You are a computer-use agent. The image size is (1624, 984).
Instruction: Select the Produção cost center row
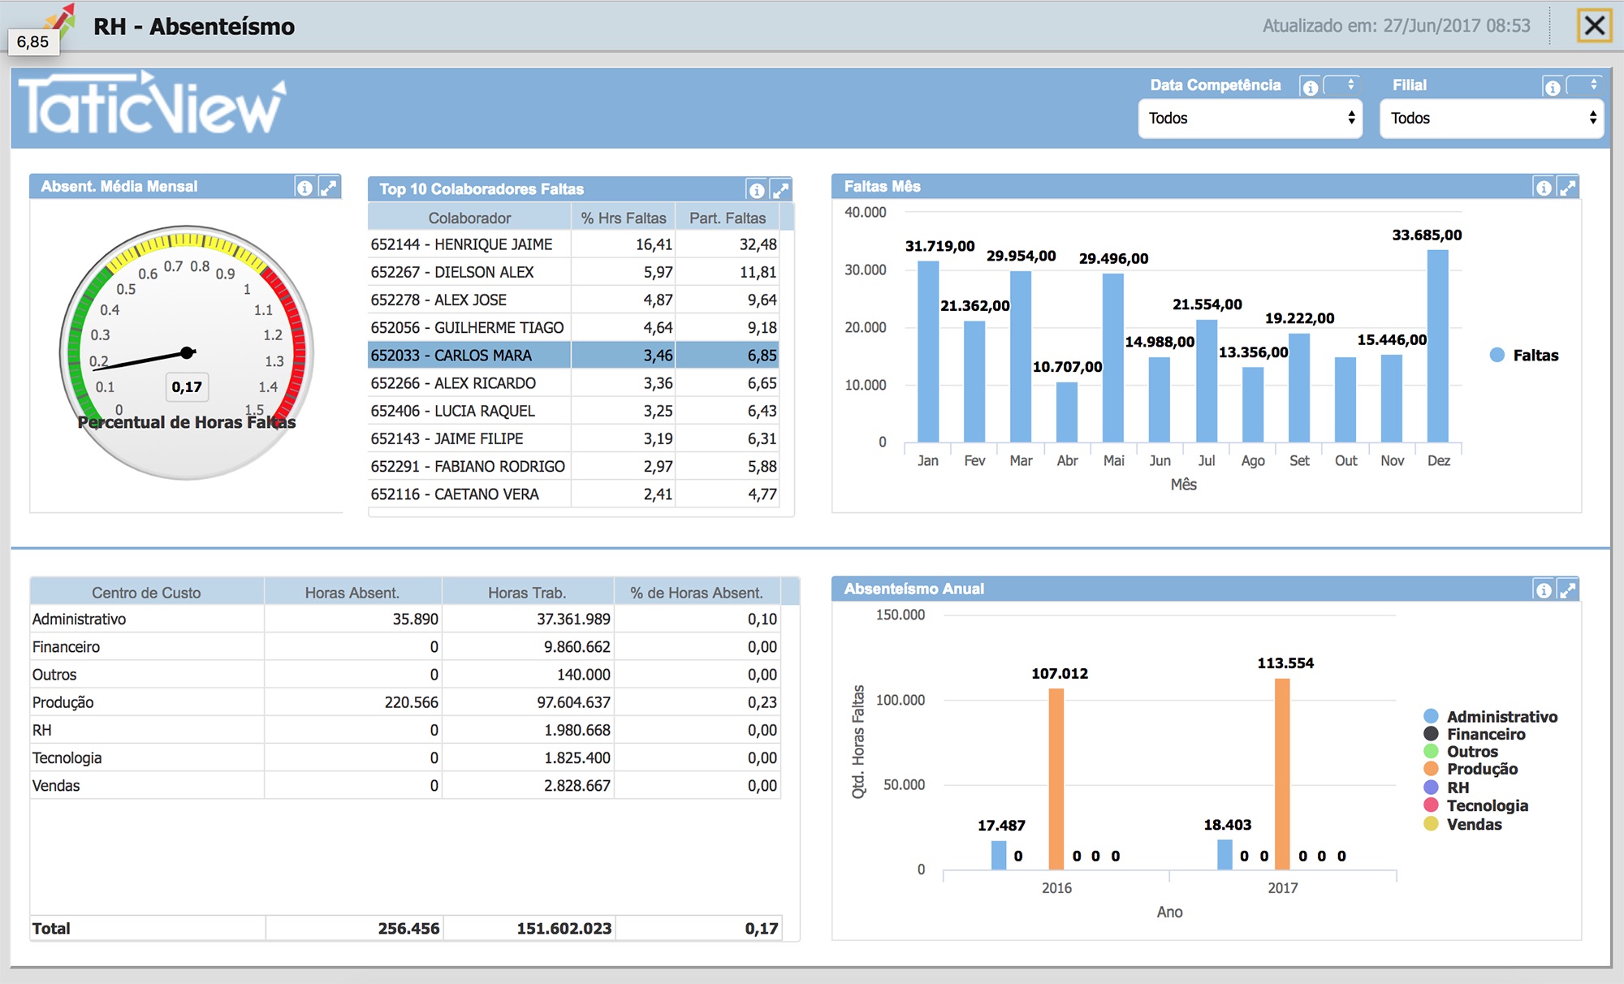point(405,702)
